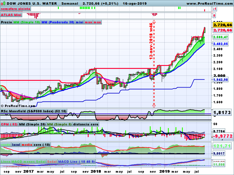The height and width of the screenshot is (175, 234).
Task: Click the yellow 2.720,66 current price tag
Action: [223, 25]
